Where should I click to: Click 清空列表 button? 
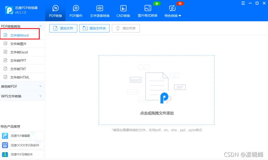pyautogui.click(x=126, y=28)
